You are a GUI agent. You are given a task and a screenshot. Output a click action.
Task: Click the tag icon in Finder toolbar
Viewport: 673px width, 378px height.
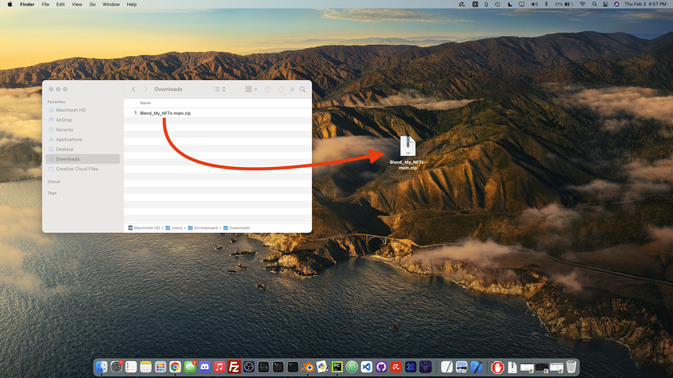281,89
